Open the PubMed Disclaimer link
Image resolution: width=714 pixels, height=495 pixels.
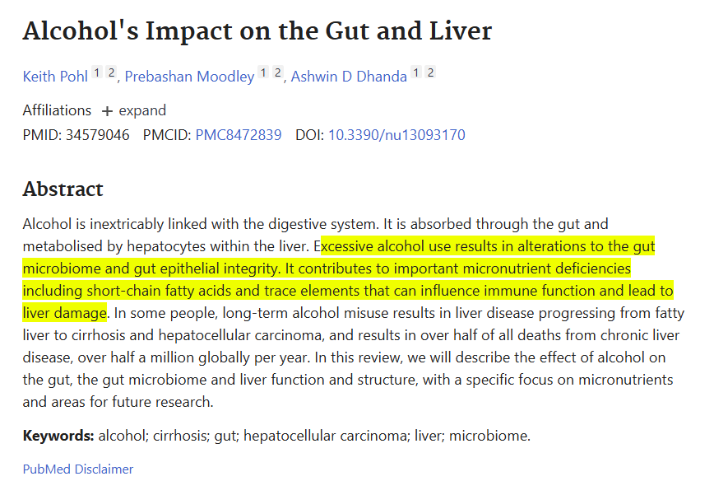tap(78, 469)
